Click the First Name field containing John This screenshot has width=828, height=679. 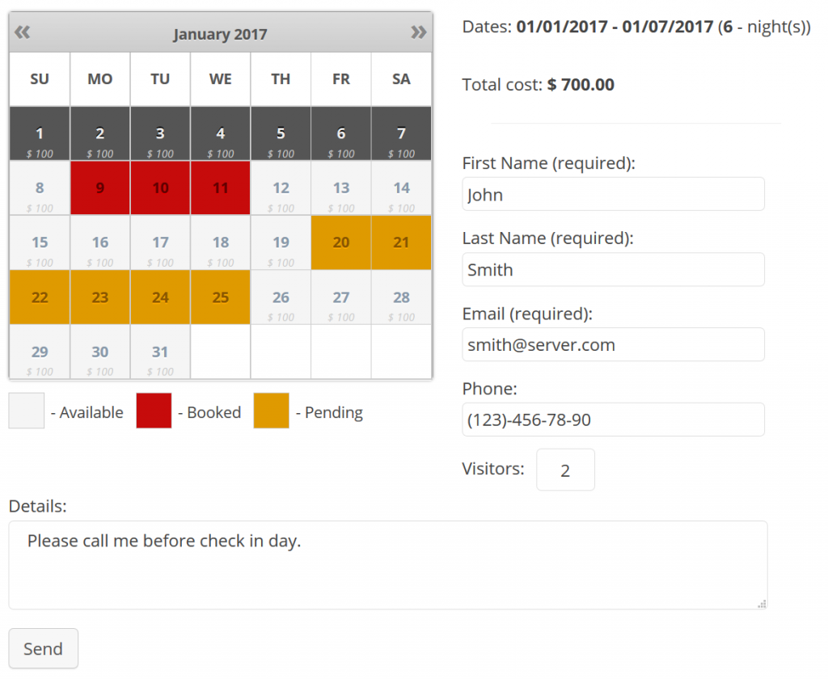coord(613,194)
